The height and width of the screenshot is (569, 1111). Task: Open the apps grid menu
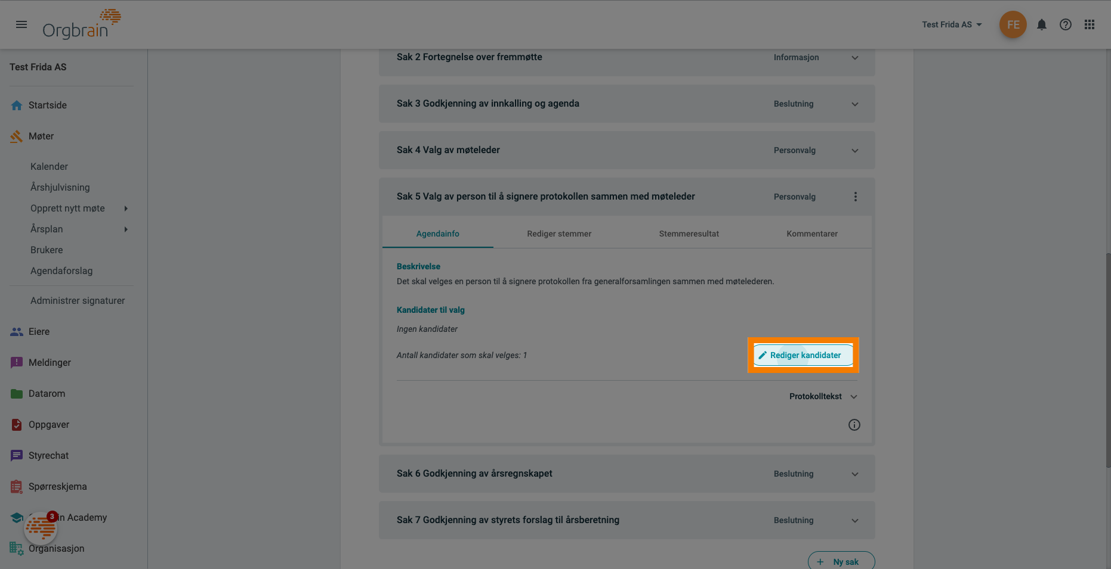1090,24
